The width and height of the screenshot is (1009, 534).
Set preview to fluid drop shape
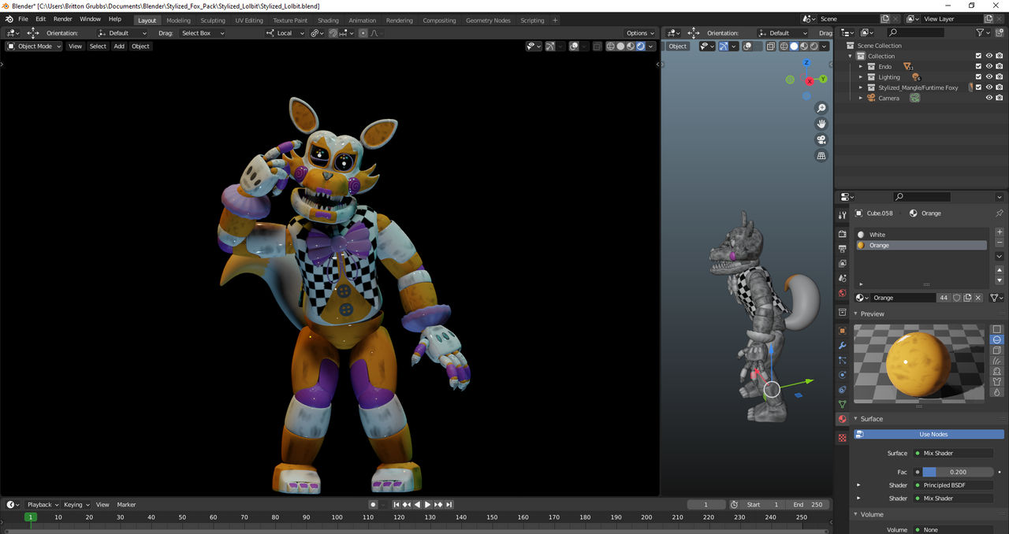[997, 391]
